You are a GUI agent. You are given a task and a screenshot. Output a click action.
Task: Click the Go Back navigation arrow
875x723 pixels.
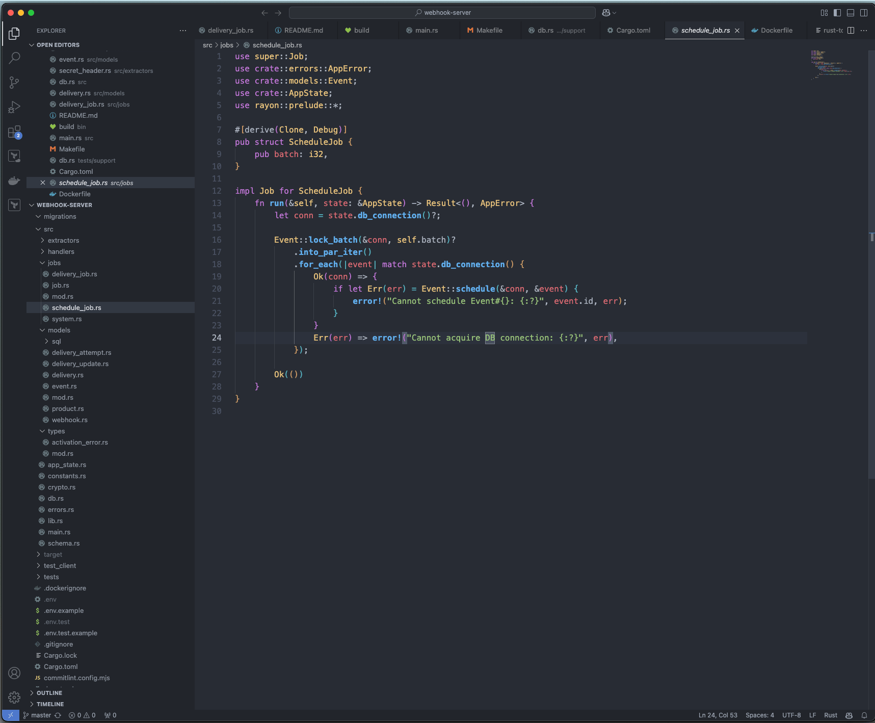coord(264,13)
